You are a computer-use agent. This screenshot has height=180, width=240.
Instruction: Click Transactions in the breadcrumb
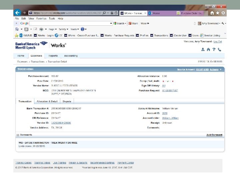(38, 62)
